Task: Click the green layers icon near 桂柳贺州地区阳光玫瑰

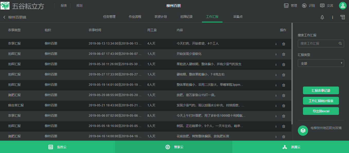Action: pyautogui.click(x=303, y=130)
